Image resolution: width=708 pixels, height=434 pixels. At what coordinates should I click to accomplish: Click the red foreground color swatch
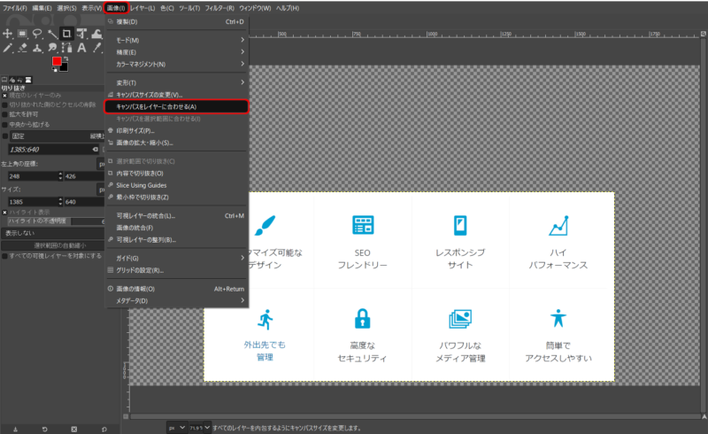coord(57,61)
